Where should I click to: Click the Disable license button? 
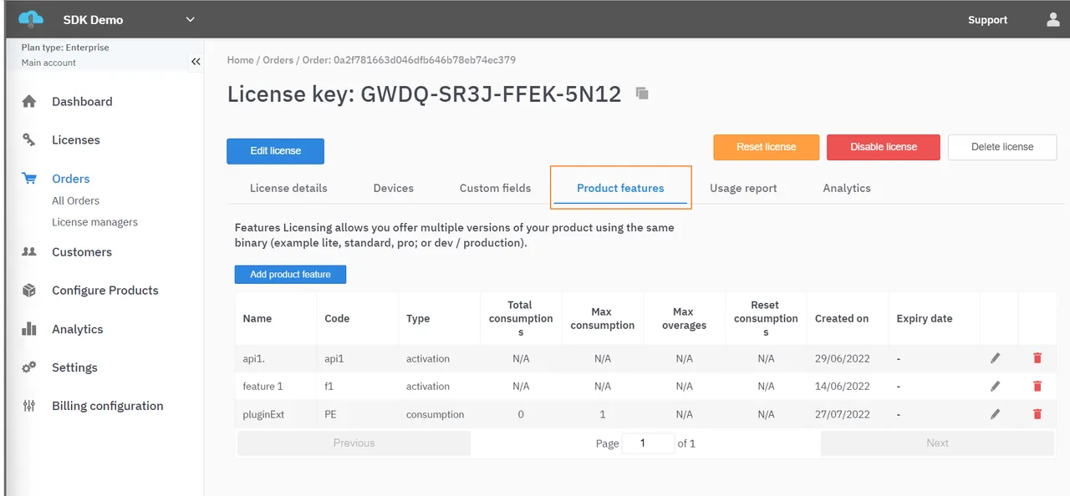tap(883, 147)
